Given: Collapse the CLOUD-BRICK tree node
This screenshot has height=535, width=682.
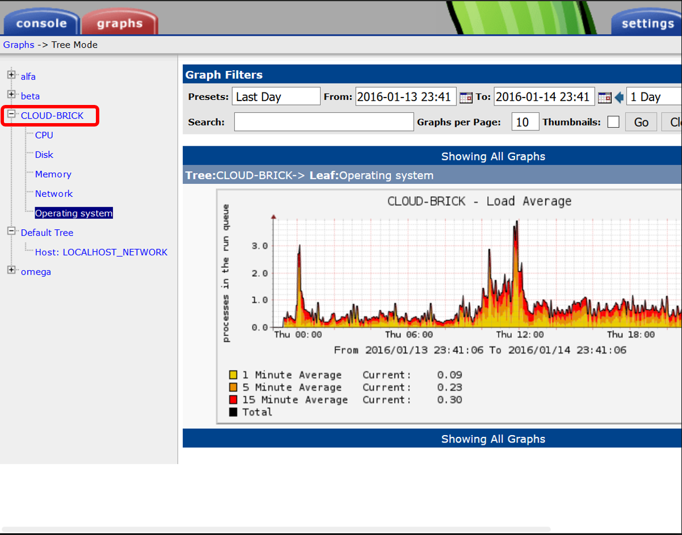Looking at the screenshot, I should pyautogui.click(x=11, y=114).
